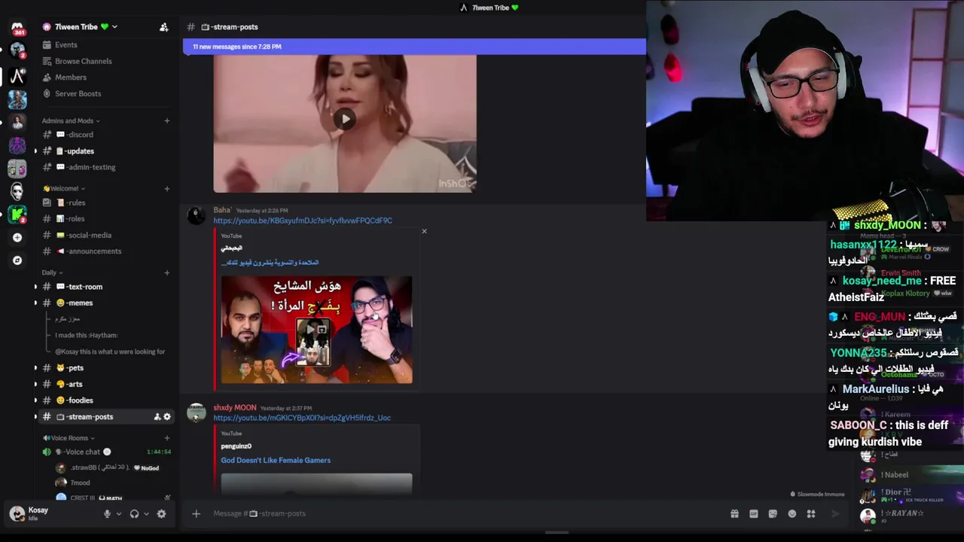Click shxdy MOON's avatar in chat

[197, 413]
